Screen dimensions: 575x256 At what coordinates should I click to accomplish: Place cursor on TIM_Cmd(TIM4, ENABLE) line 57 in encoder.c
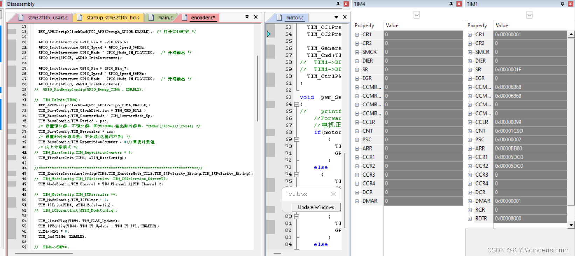click(x=63, y=237)
